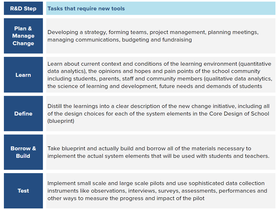Image resolution: width=280 pixels, height=210 pixels.
Task: Select the students and teachers phrase
Action: pyautogui.click(x=239, y=156)
